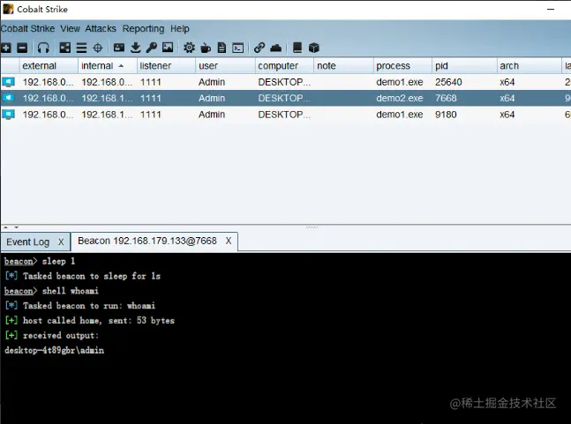Viewport: 571px width, 424px height.
Task: Disconnect from the team server (minus icon)
Action: point(22,48)
